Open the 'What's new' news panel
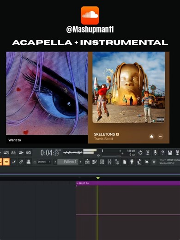The width and height of the screenshot is (180, 240). click(x=169, y=162)
